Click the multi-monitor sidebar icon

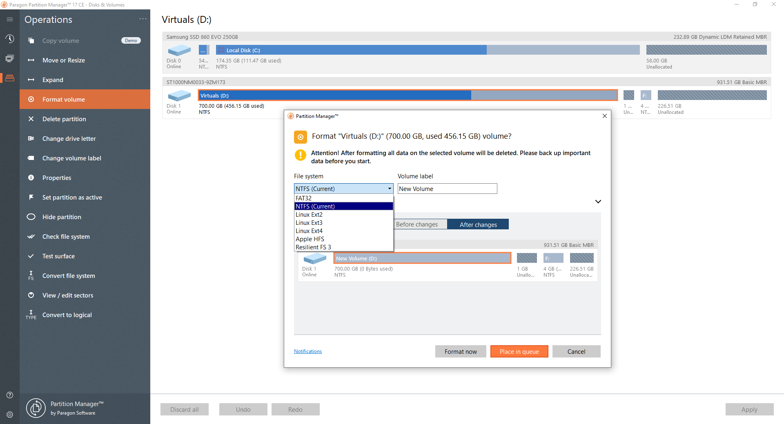click(9, 58)
